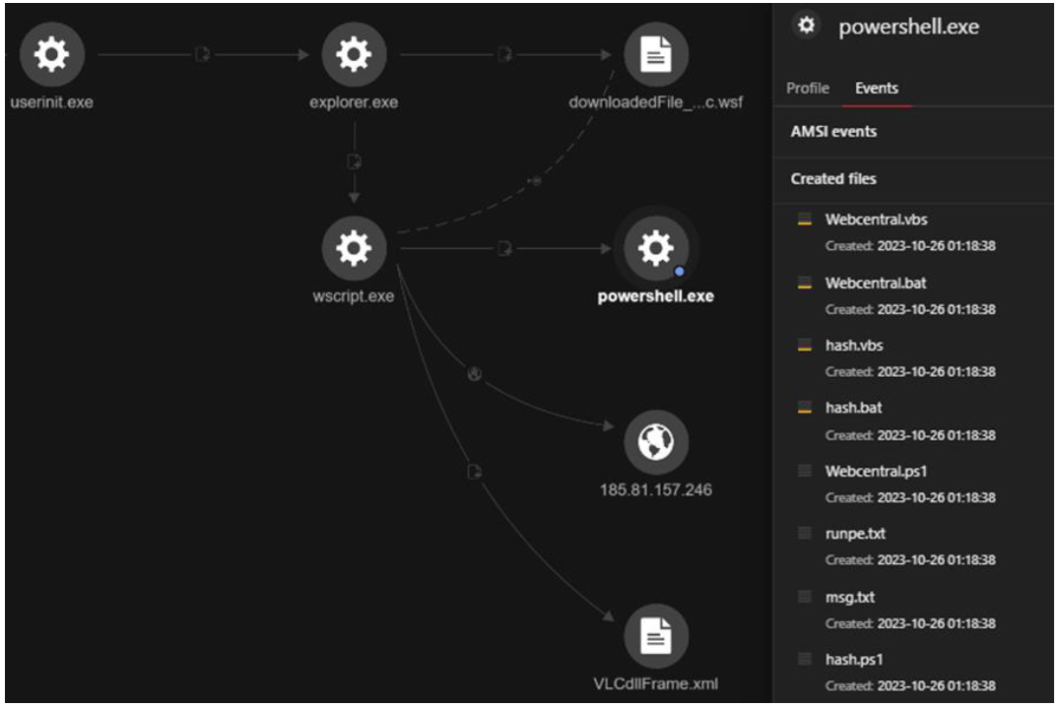
Task: Click the gear icon beside powershell.exe title
Action: (806, 27)
